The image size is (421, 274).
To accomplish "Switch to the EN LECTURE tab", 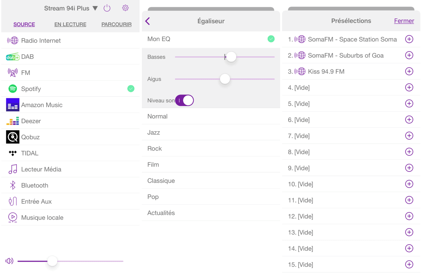I will [x=70, y=24].
